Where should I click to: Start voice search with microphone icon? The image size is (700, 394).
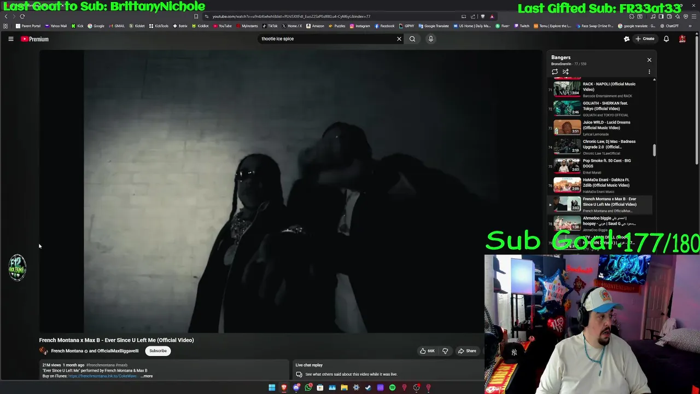tap(430, 39)
